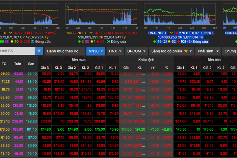Click the +/- change column header
This screenshot has width=237, height=158.
pos(153,67)
